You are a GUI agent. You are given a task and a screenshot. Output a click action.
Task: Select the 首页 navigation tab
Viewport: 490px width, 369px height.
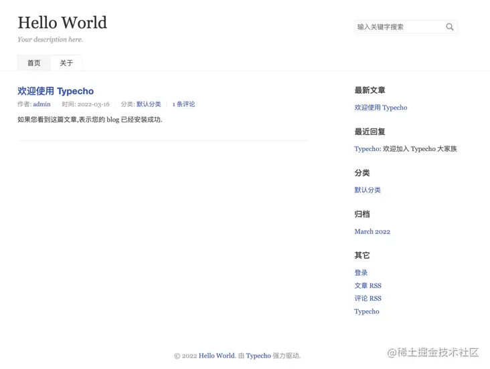(x=33, y=63)
